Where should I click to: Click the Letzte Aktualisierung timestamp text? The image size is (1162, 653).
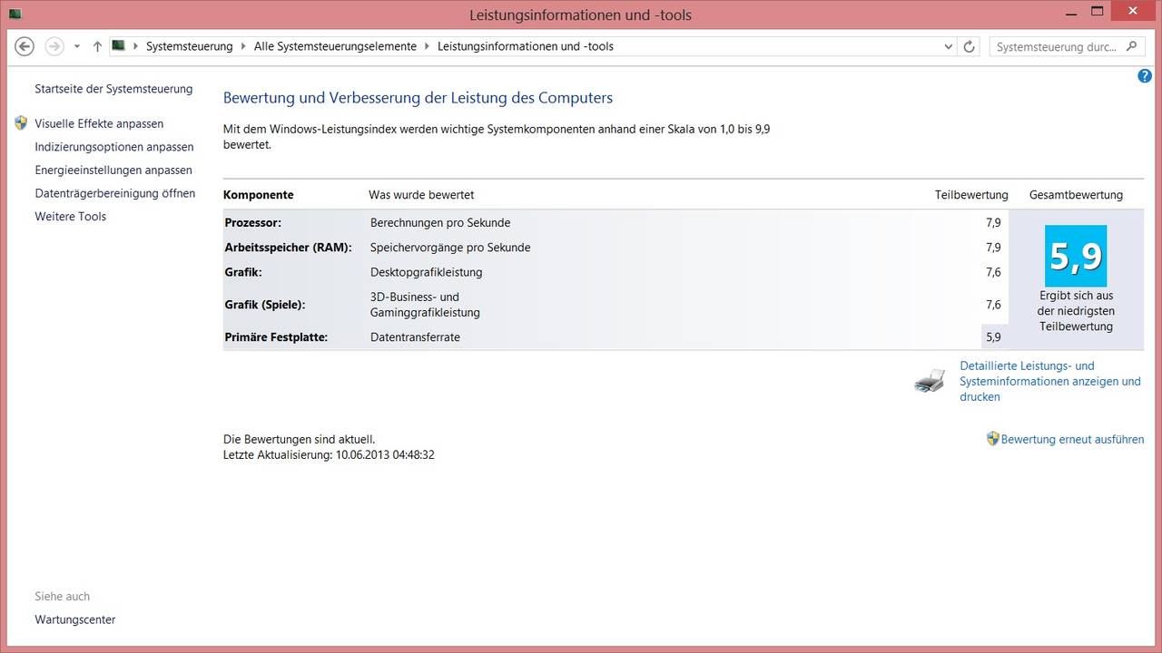click(x=329, y=454)
